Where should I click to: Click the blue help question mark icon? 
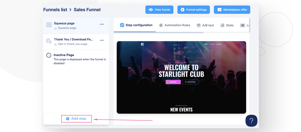coord(251,121)
